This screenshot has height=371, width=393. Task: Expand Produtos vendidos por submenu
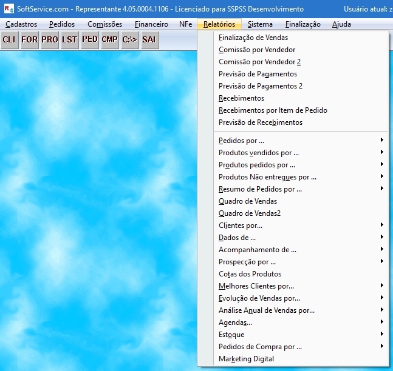coord(258,153)
